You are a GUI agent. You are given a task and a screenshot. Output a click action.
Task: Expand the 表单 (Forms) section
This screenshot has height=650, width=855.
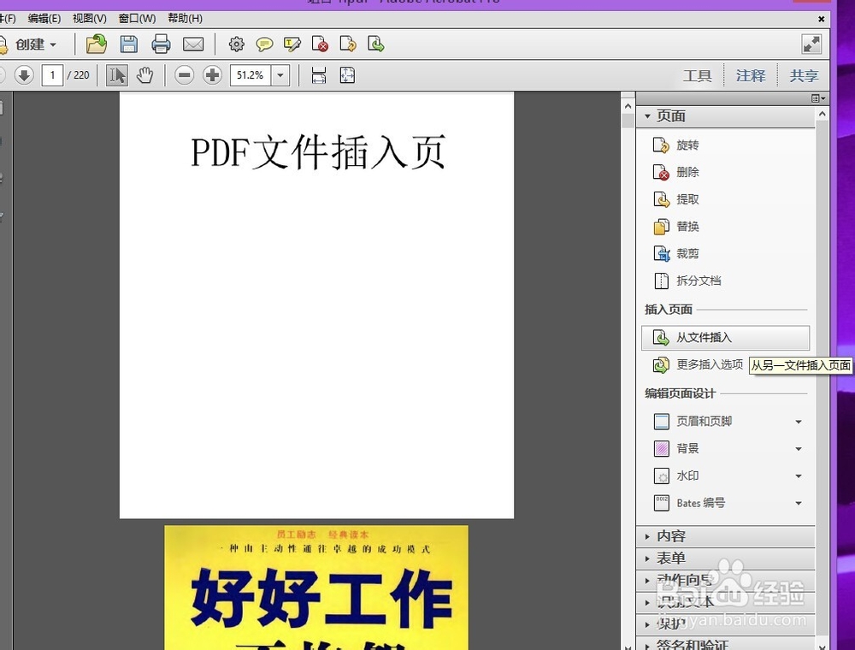(x=671, y=558)
